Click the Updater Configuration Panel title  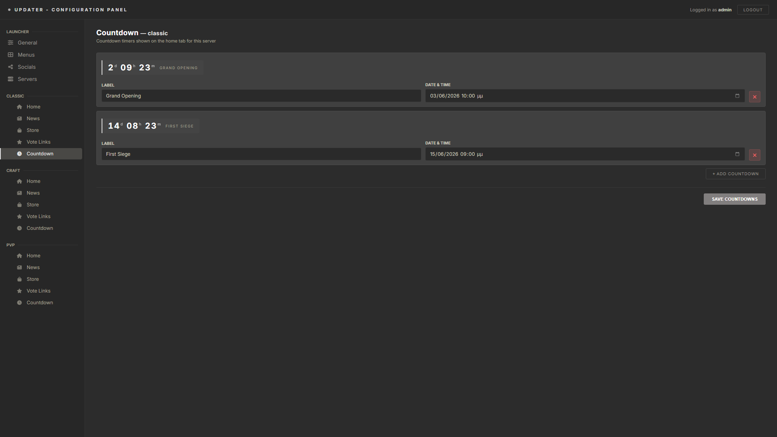(x=71, y=10)
